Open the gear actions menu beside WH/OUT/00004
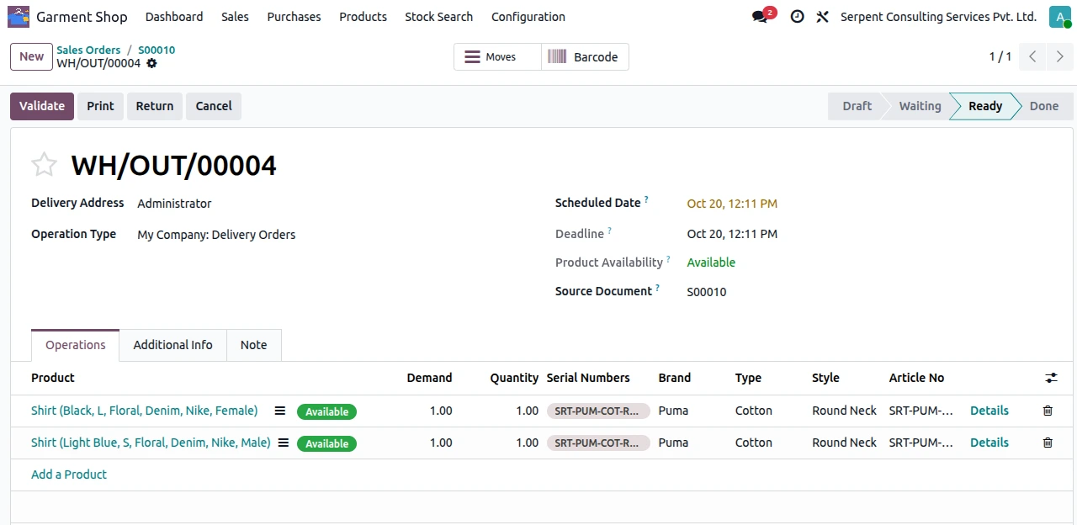Viewport: 1077px width, 525px height. point(151,63)
